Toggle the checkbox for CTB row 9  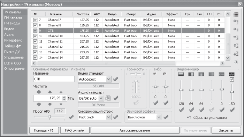[35, 31]
